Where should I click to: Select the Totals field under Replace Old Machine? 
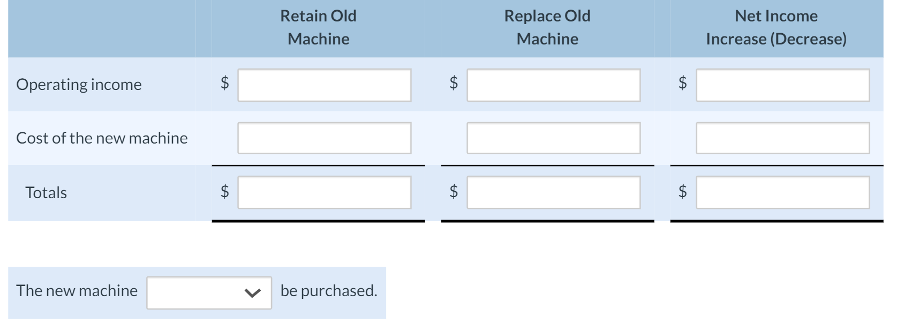(x=553, y=193)
